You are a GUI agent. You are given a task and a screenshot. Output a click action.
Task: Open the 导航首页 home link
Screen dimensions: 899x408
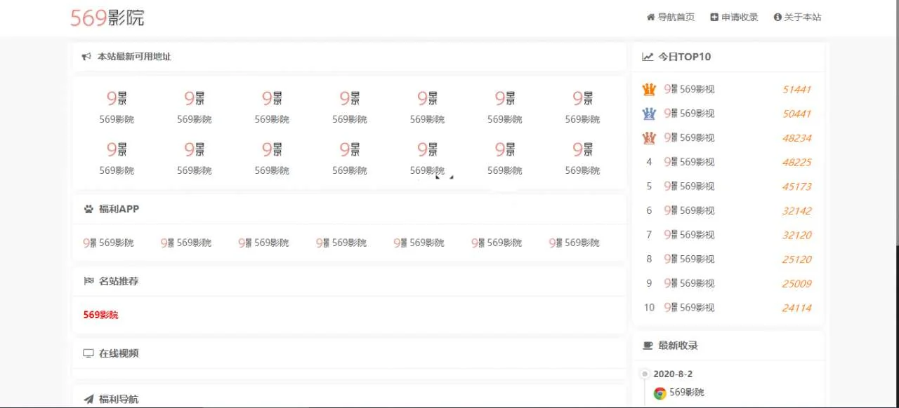click(670, 18)
